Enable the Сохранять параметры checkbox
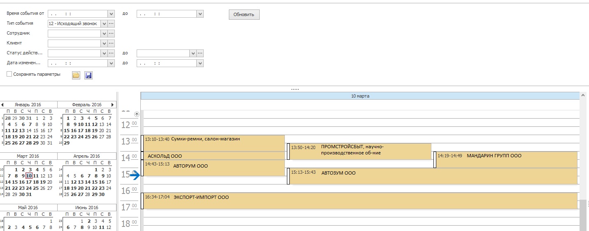The height and width of the screenshot is (231, 589). point(9,75)
